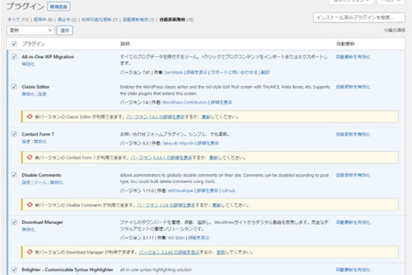Open Disable Comments 設定 link
The width and height of the screenshot is (412, 275).
tap(26, 182)
